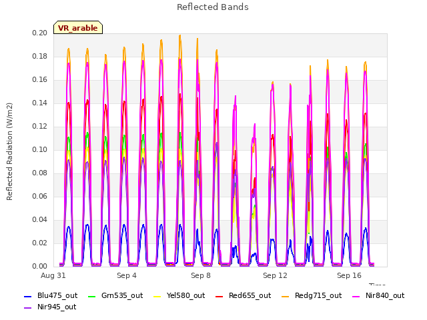Click the magenta Nir840_out color marker
Screen dimensions: 427x320
356,296
